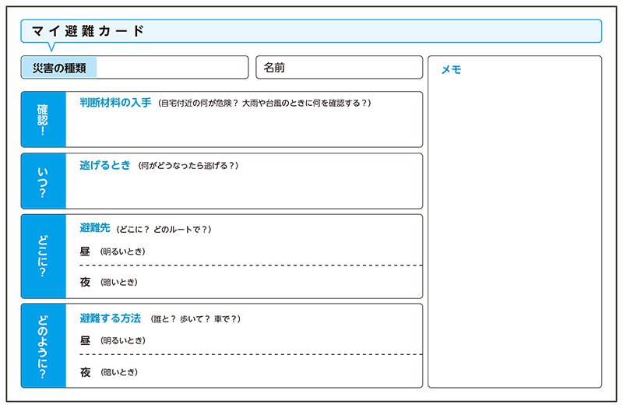Click 昼 (明るいとき) under 避難先
Image resolution: width=623 pixels, height=408 pixels.
(113, 251)
